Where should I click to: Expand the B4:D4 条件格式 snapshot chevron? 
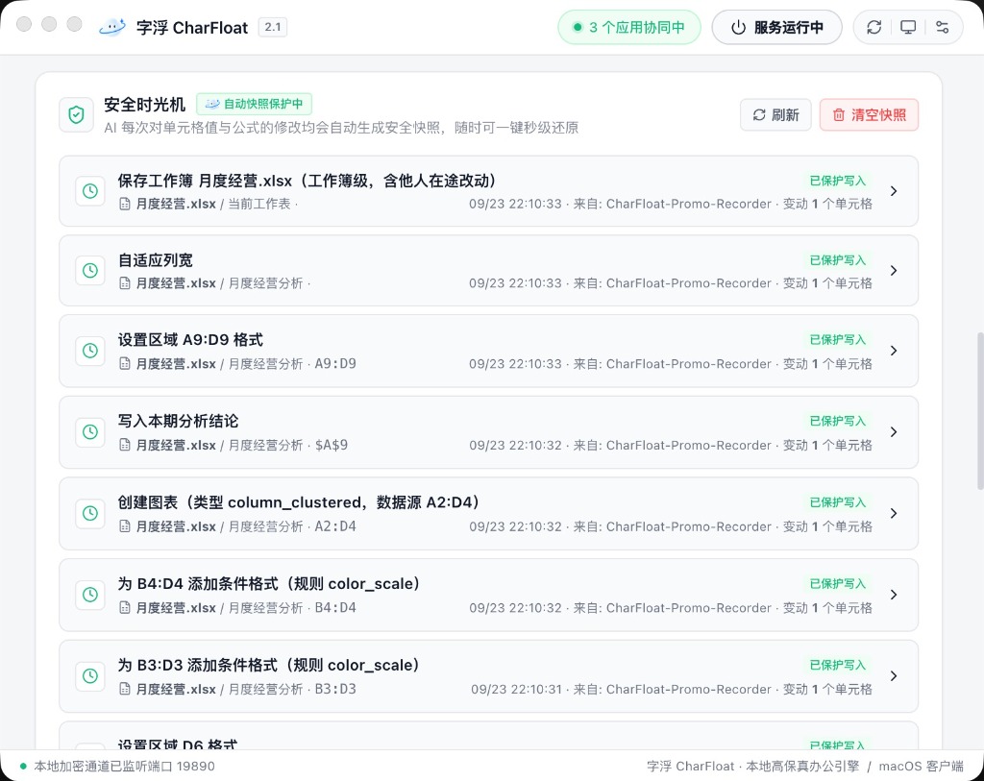(x=894, y=595)
